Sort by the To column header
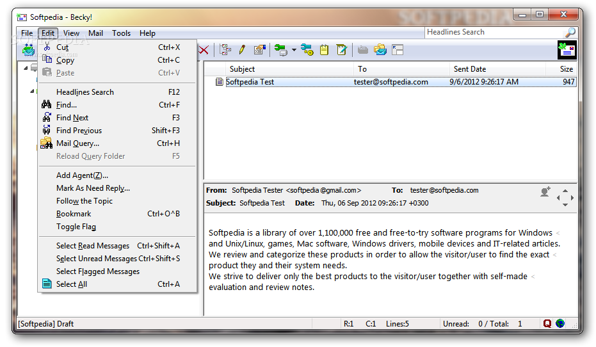 (x=401, y=69)
